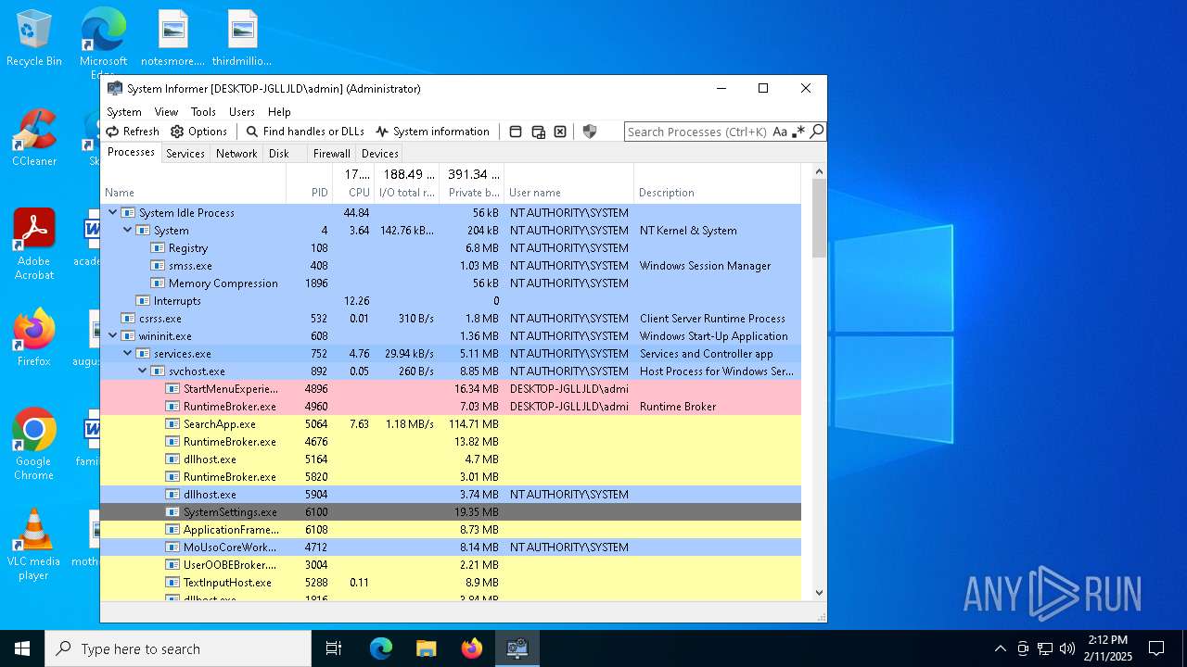This screenshot has height=667, width=1187.
Task: Open Recycle Bin on the desktop
Action: pos(34,38)
